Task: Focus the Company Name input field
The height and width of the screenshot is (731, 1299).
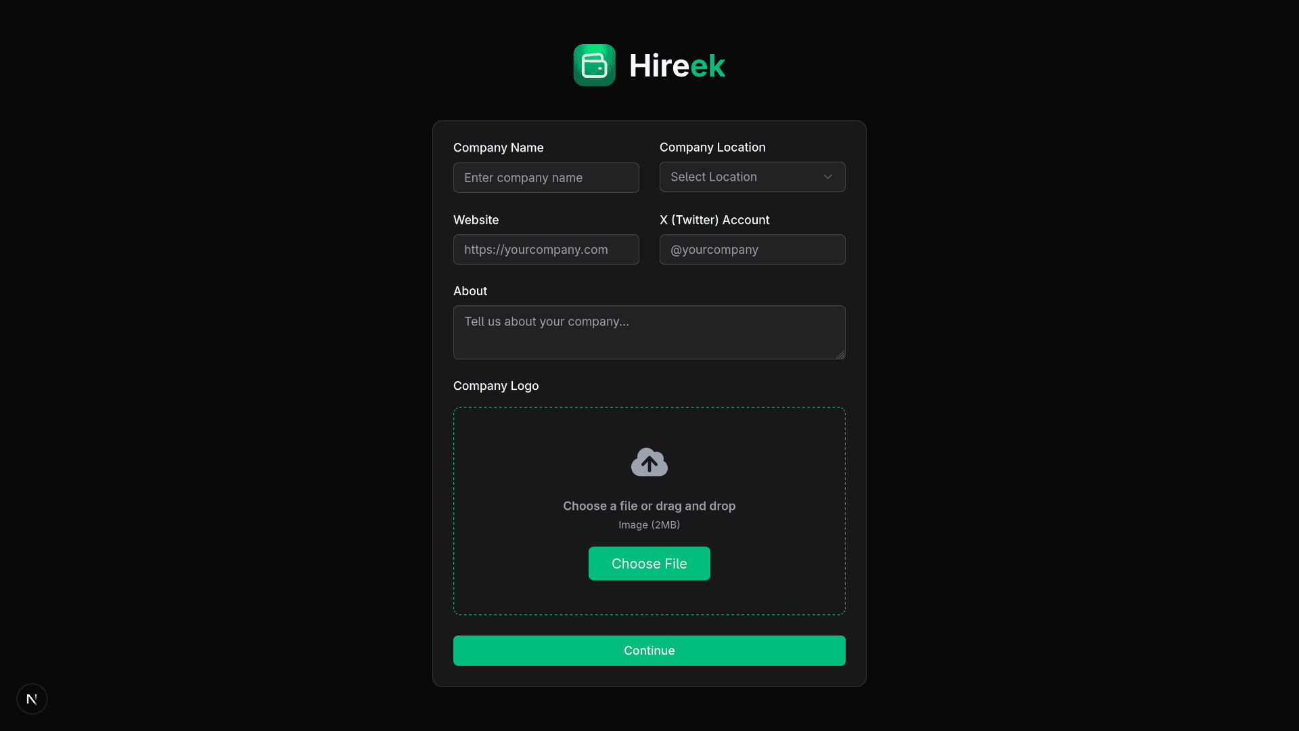Action: [x=546, y=177]
